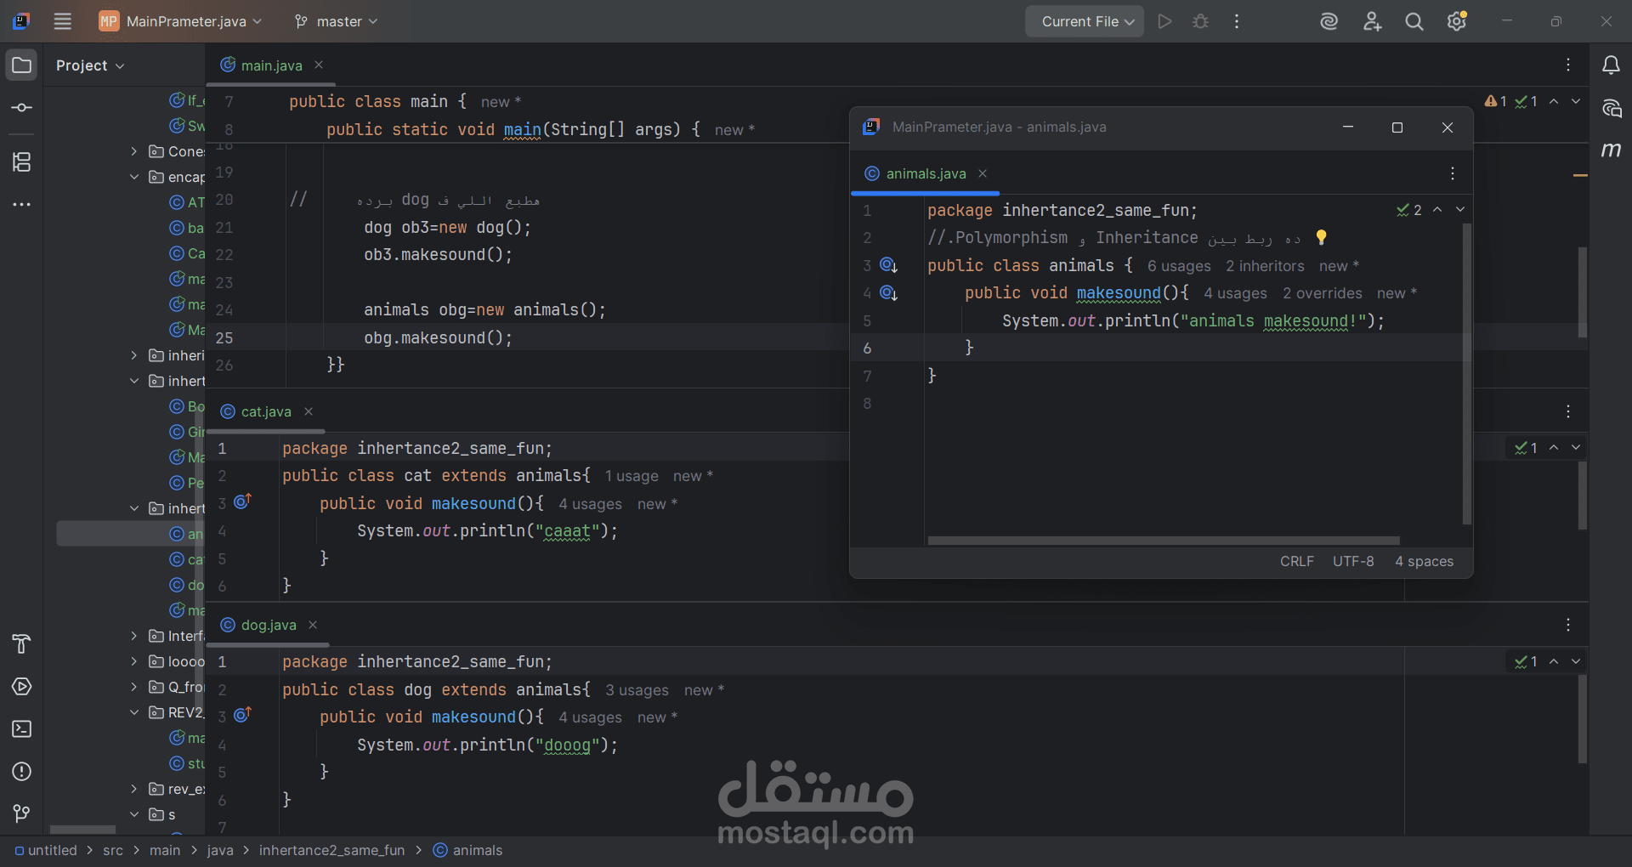Open the Terminal tool window
The height and width of the screenshot is (867, 1632).
[22, 728]
